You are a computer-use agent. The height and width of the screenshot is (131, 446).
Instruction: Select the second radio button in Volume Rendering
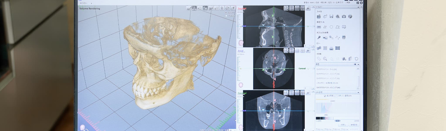pyautogui.click(x=226, y=15)
